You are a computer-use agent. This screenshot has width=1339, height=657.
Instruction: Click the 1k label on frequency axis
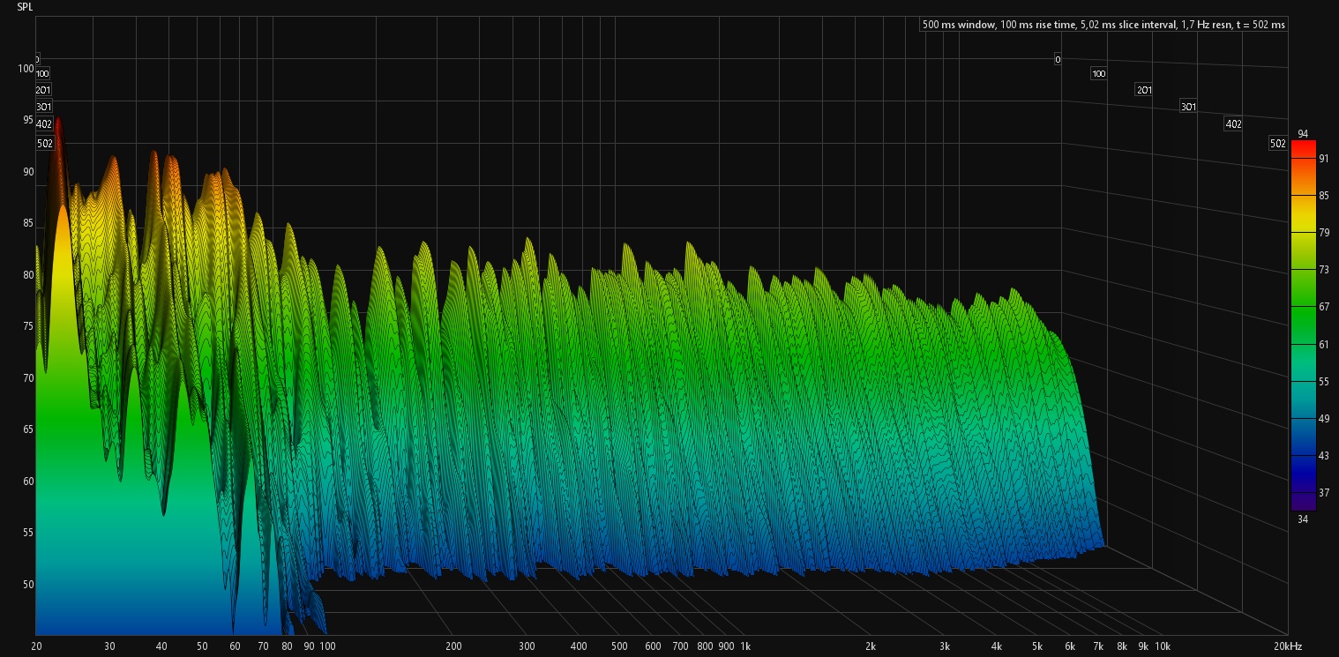coord(745,646)
